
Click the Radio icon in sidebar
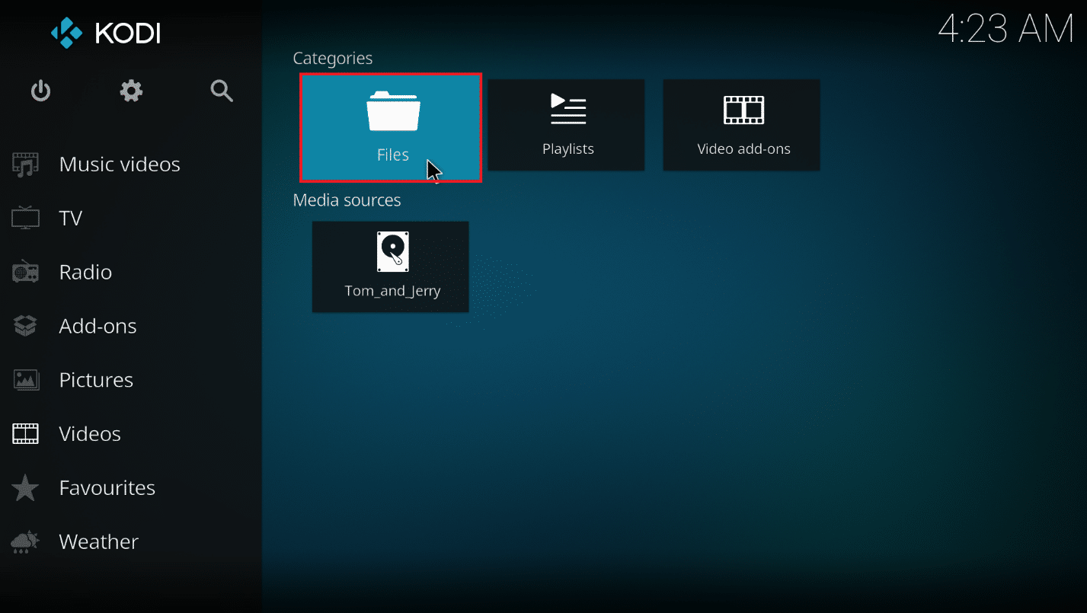point(25,272)
